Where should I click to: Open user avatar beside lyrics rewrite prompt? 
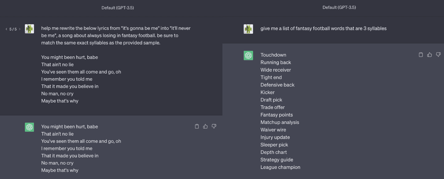coord(30,29)
